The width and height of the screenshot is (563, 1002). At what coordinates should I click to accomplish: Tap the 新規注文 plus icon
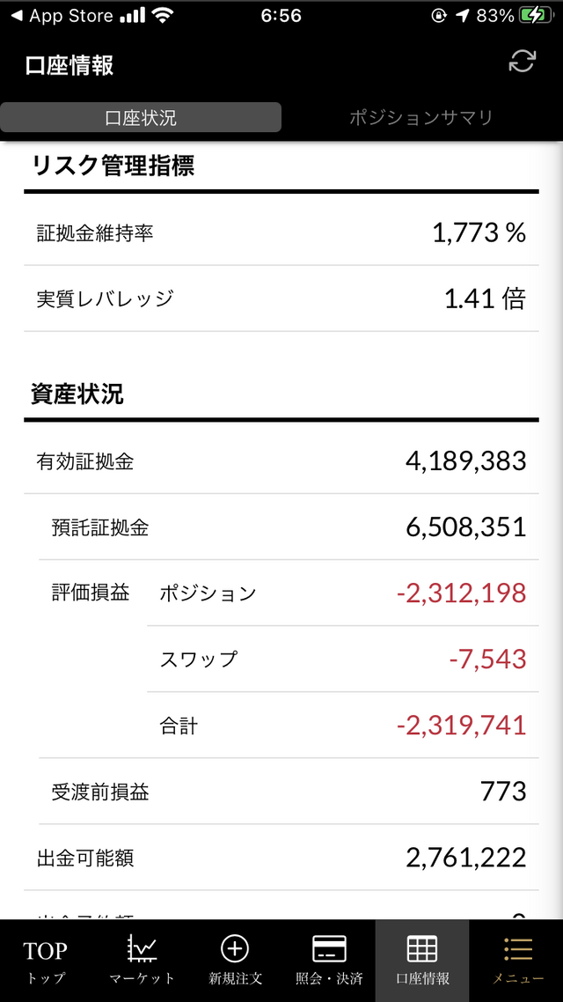pos(235,948)
